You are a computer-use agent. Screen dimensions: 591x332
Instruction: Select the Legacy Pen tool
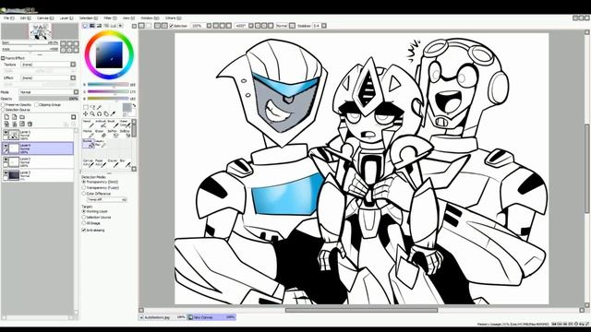tap(101, 144)
